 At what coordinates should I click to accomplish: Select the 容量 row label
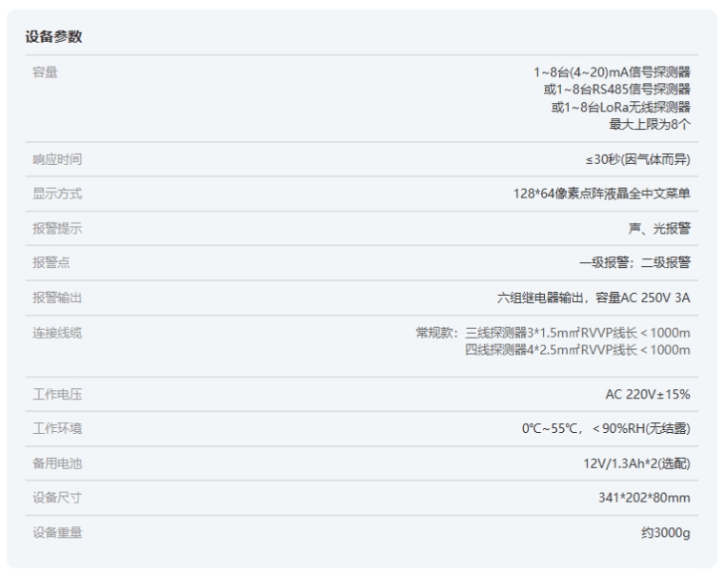[x=45, y=72]
